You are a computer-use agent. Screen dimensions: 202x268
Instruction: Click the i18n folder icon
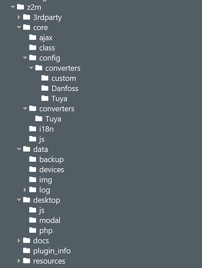(33, 128)
